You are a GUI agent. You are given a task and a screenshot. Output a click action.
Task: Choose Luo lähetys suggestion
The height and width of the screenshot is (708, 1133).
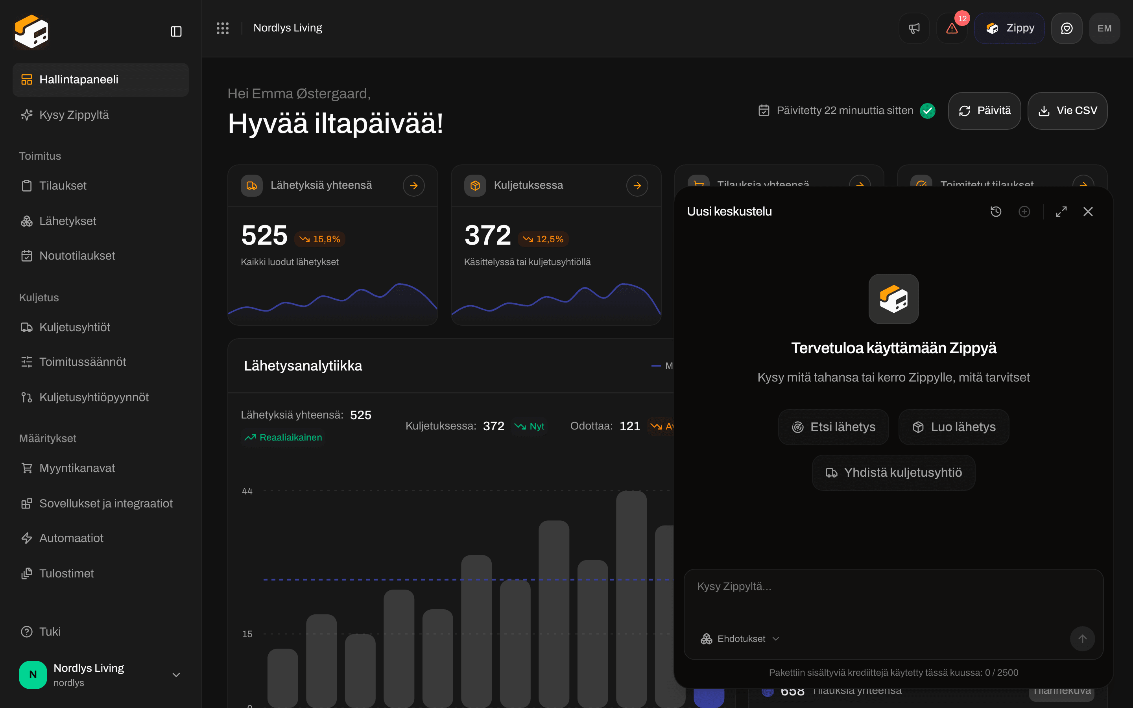click(x=954, y=427)
